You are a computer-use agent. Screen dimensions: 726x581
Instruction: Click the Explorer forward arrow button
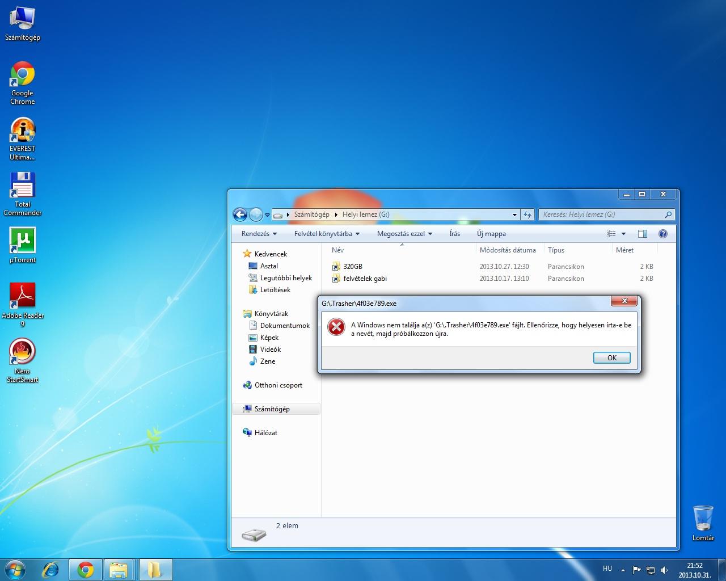coord(256,214)
